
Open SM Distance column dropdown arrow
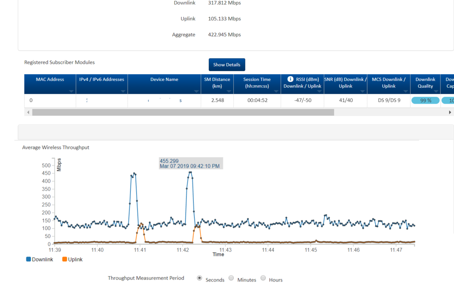(229, 91)
